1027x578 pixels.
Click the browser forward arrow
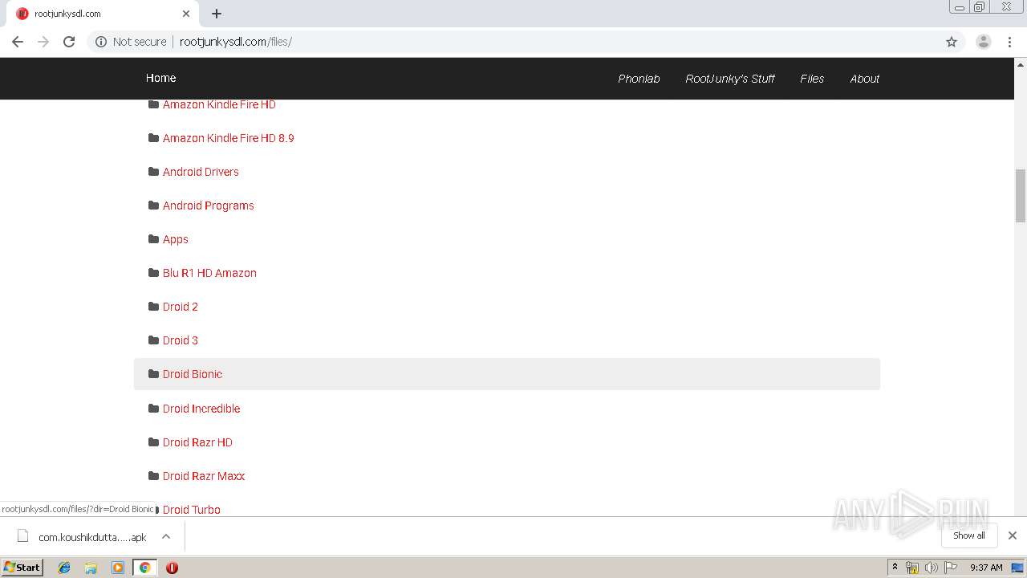[x=43, y=42]
